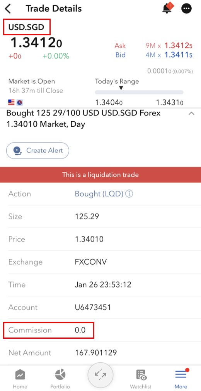Open the Watchlist tab
The width and height of the screenshot is (201, 391).
(x=141, y=379)
